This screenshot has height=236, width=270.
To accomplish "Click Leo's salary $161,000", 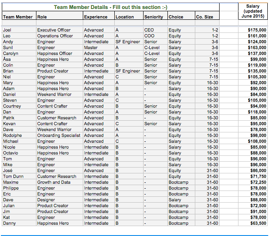I will [x=253, y=36].
